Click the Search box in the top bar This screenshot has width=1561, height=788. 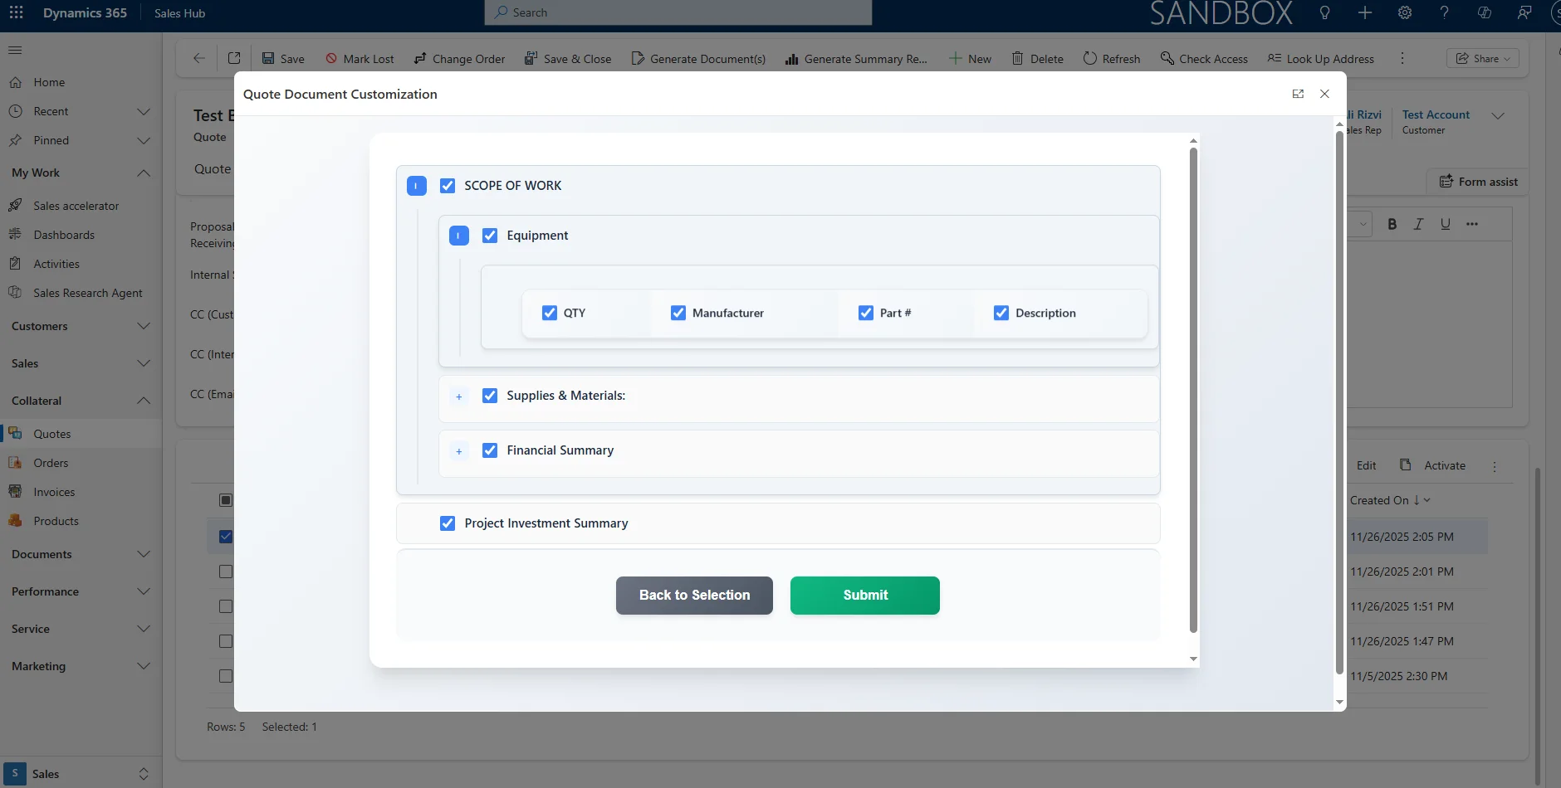pos(678,12)
